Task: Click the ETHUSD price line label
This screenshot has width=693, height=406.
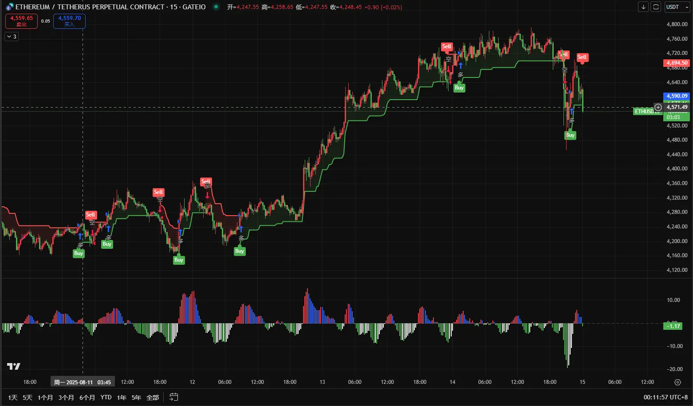Action: (647, 112)
